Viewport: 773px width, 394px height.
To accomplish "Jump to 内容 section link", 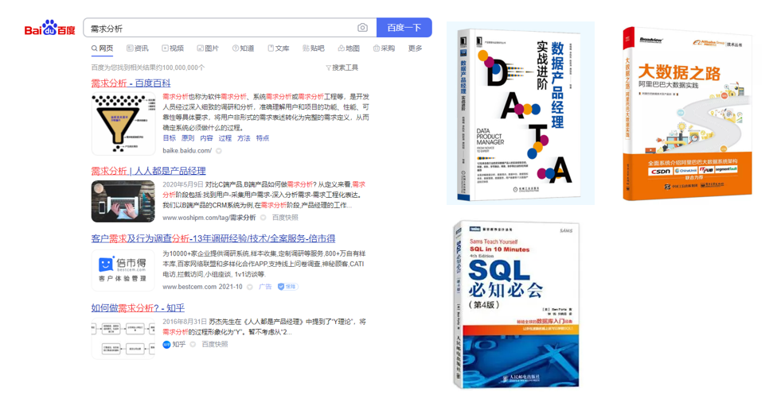I will (x=206, y=138).
